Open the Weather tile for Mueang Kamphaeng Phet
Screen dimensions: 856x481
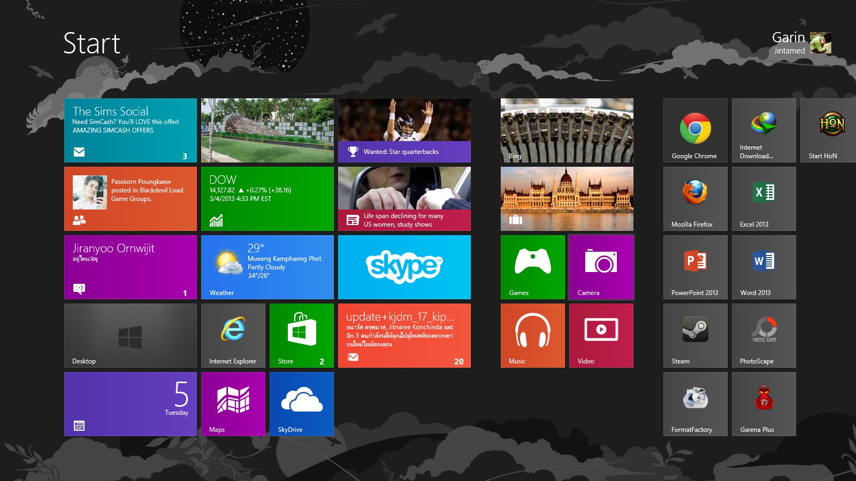point(267,267)
